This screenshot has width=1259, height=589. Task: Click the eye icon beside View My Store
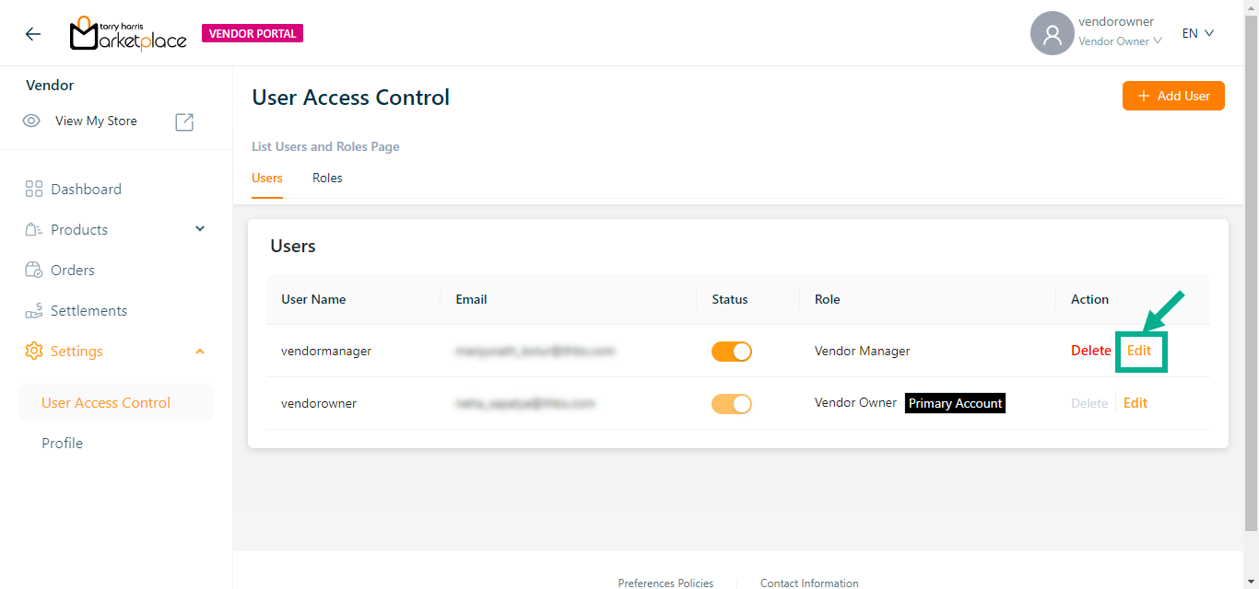(x=31, y=121)
